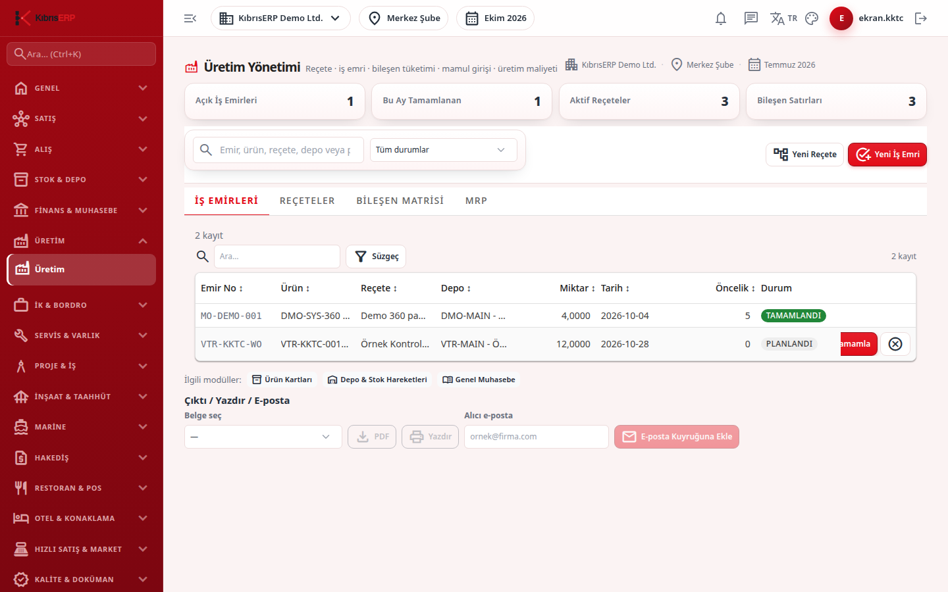Sort table by Miktar column
Image resolution: width=948 pixels, height=592 pixels.
point(577,288)
